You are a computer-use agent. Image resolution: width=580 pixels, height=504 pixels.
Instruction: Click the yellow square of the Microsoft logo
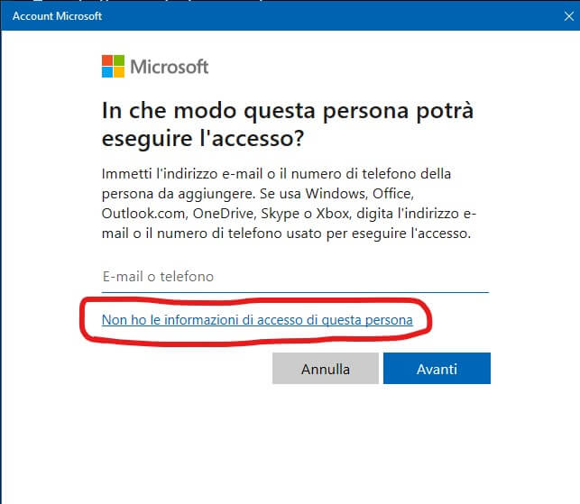point(118,72)
